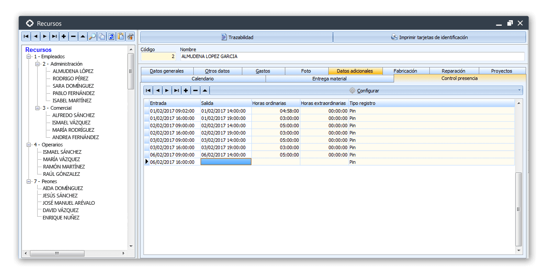Click the copy icon in main toolbar

tap(101, 37)
